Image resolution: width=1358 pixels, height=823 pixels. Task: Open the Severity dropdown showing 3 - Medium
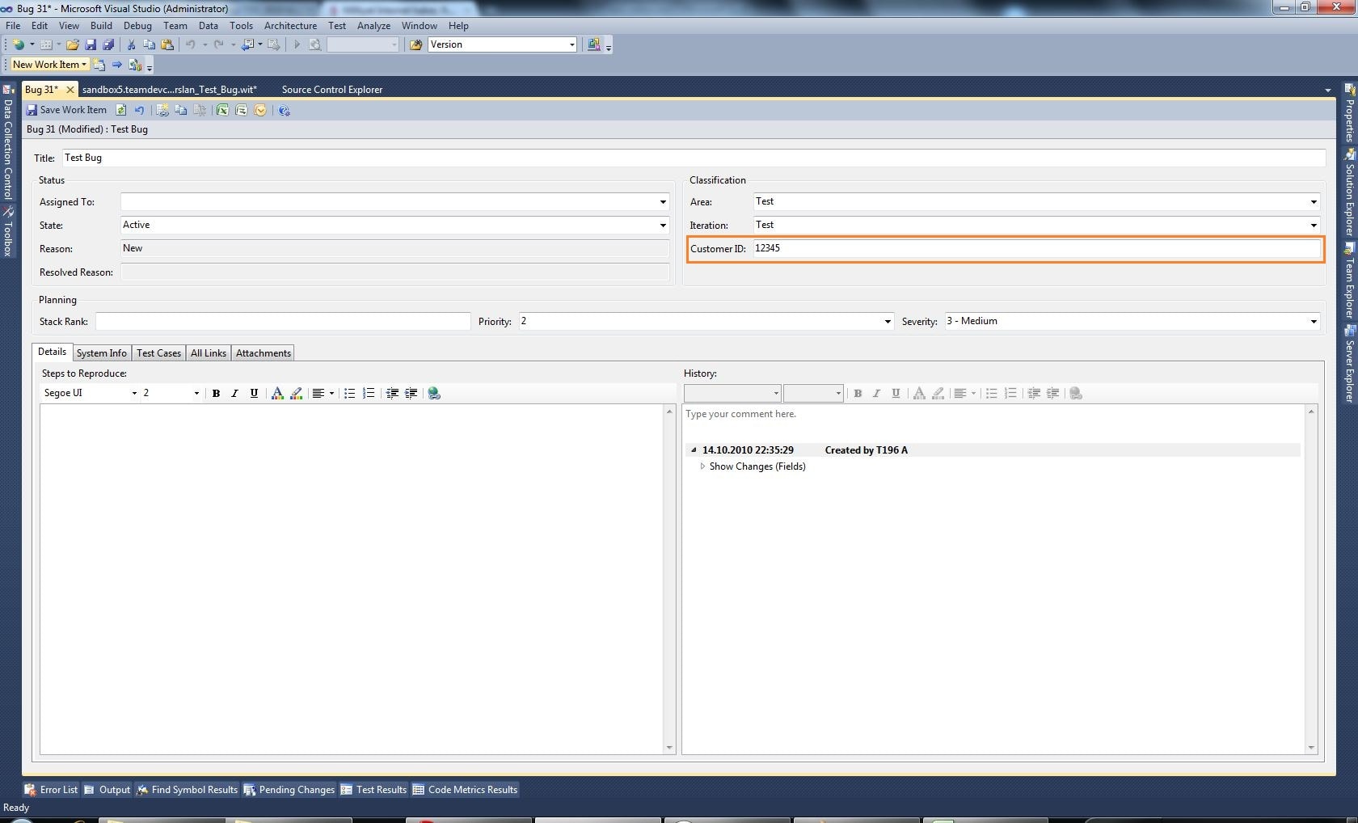pyautogui.click(x=1312, y=322)
